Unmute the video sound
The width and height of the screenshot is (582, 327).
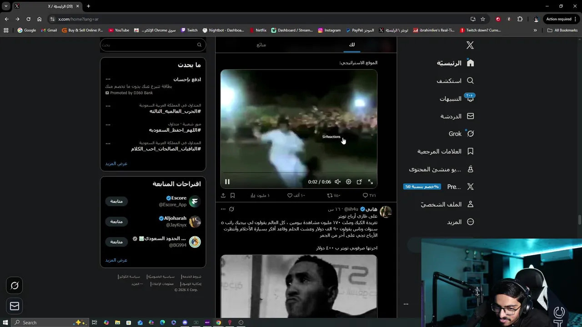(337, 182)
